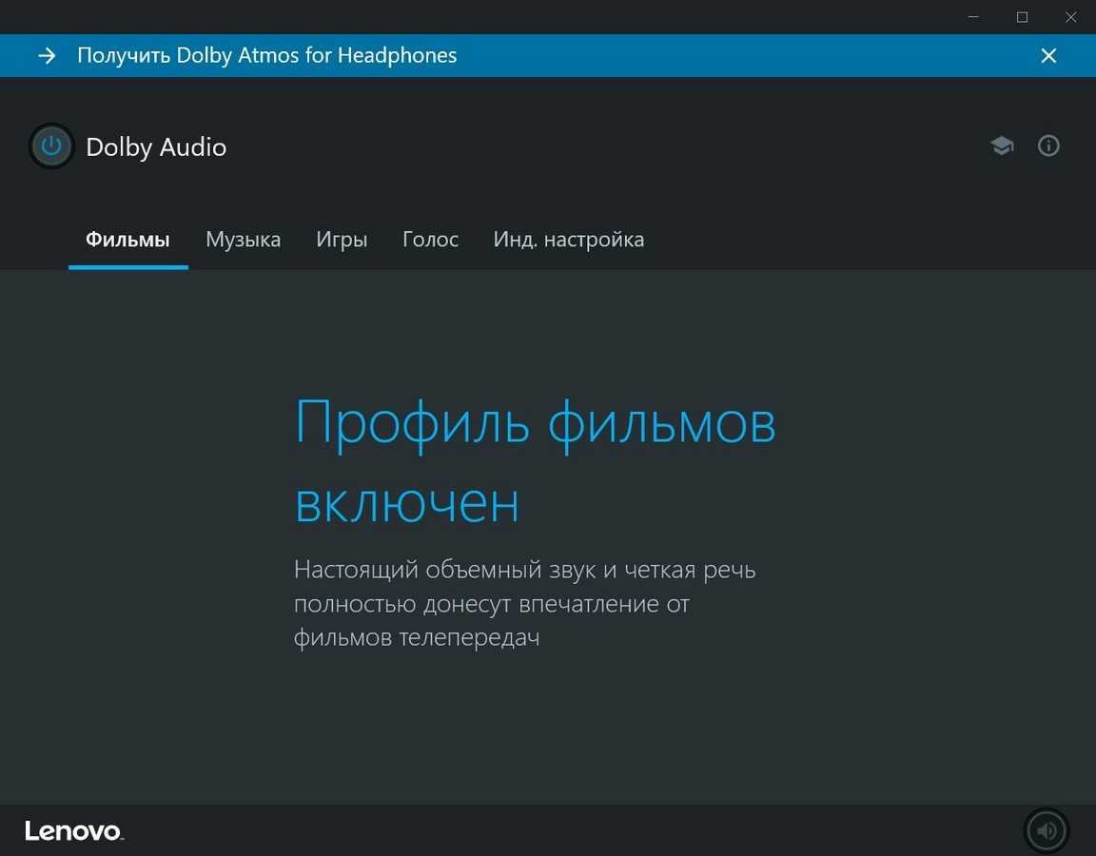This screenshot has height=856, width=1096.
Task: Close the Dolby Audio window
Action: coord(1070,17)
